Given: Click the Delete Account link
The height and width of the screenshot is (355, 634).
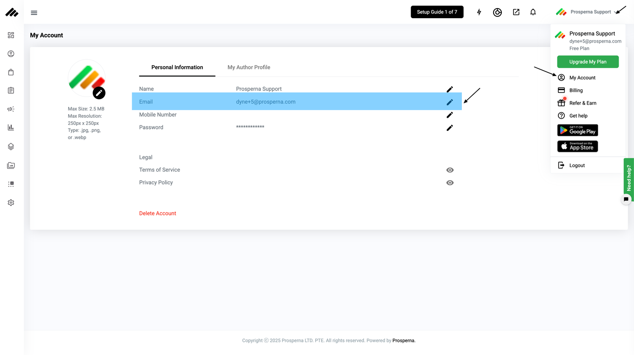Looking at the screenshot, I should tap(158, 213).
